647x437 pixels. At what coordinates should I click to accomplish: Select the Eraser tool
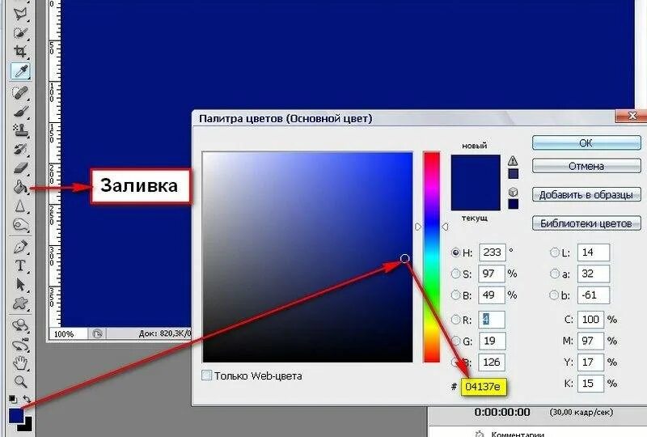[19, 168]
